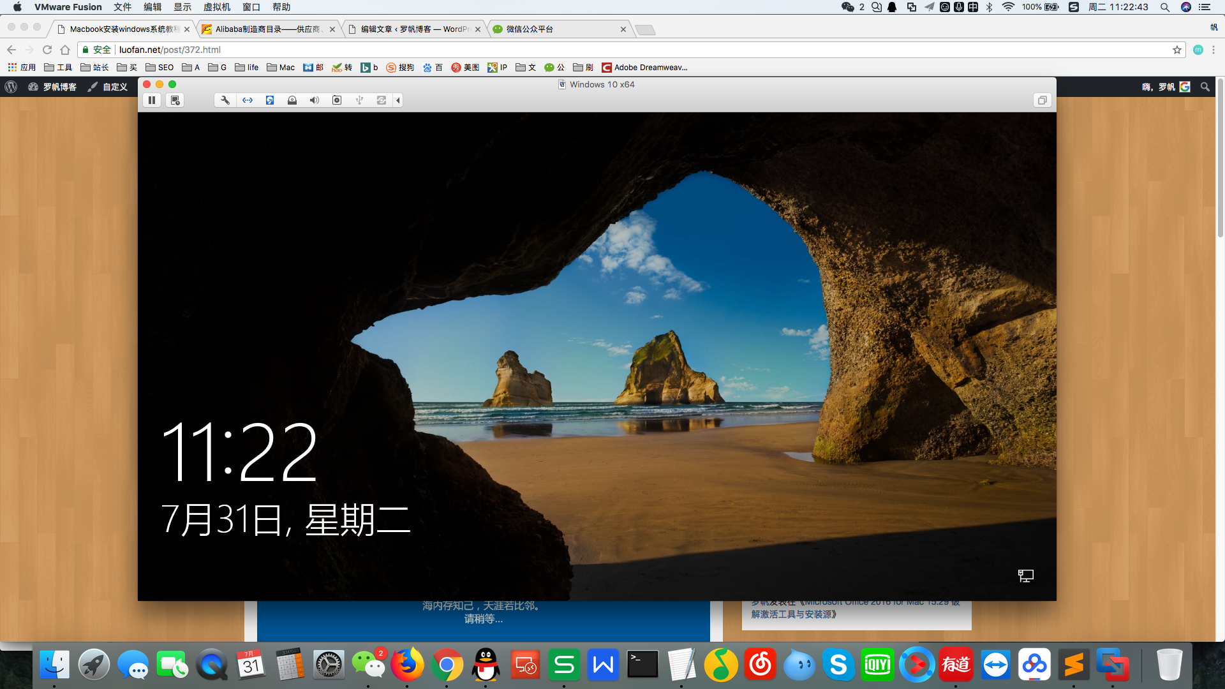
Task: Click the CD/DVD drive icon in VMware toolbar
Action: 292,100
